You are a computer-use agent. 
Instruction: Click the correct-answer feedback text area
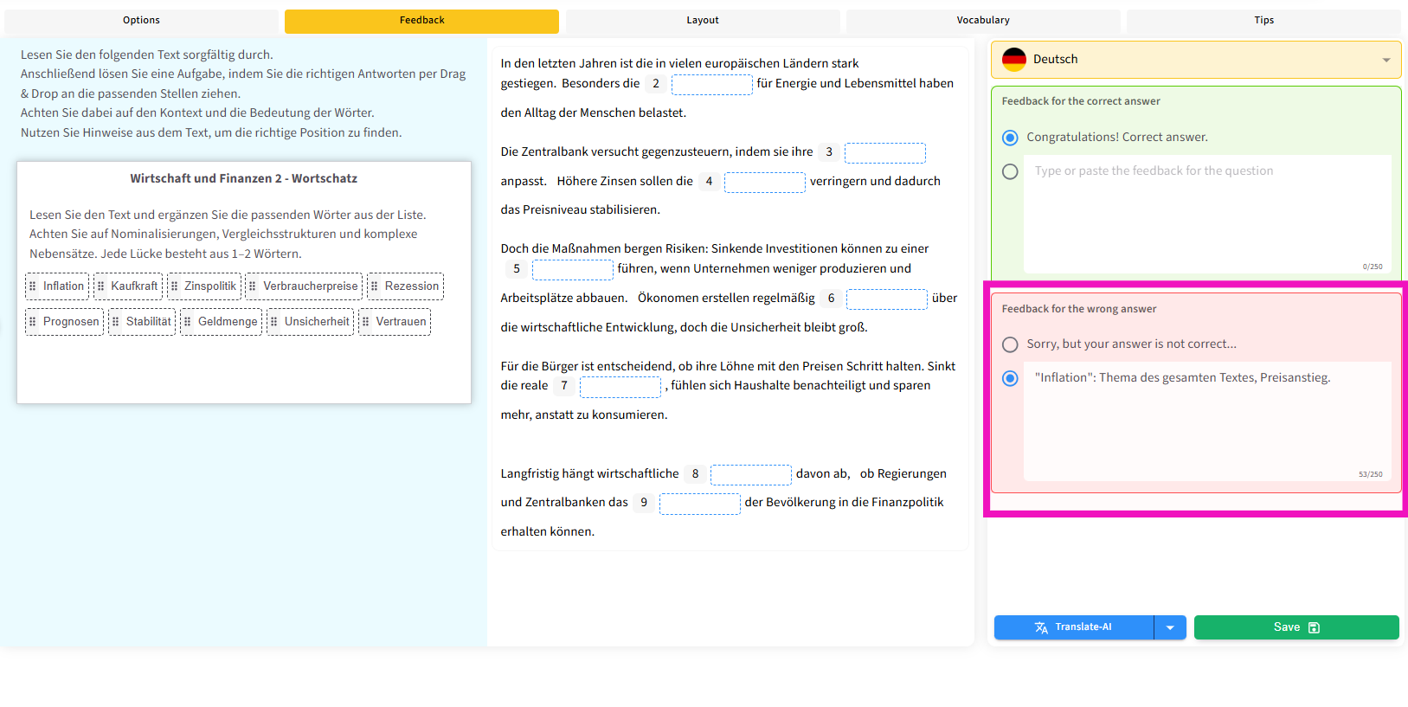(1206, 216)
